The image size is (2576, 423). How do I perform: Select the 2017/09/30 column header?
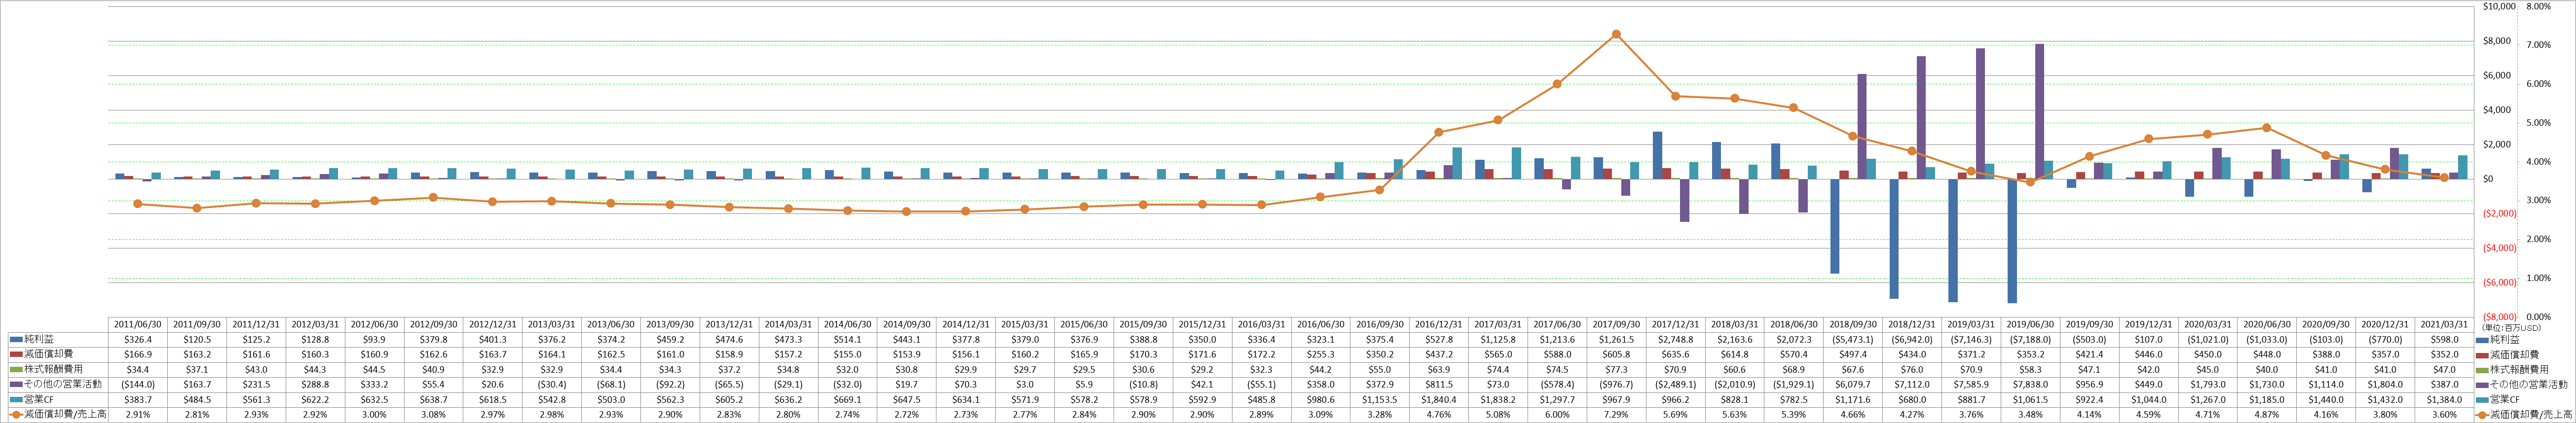coord(1616,325)
